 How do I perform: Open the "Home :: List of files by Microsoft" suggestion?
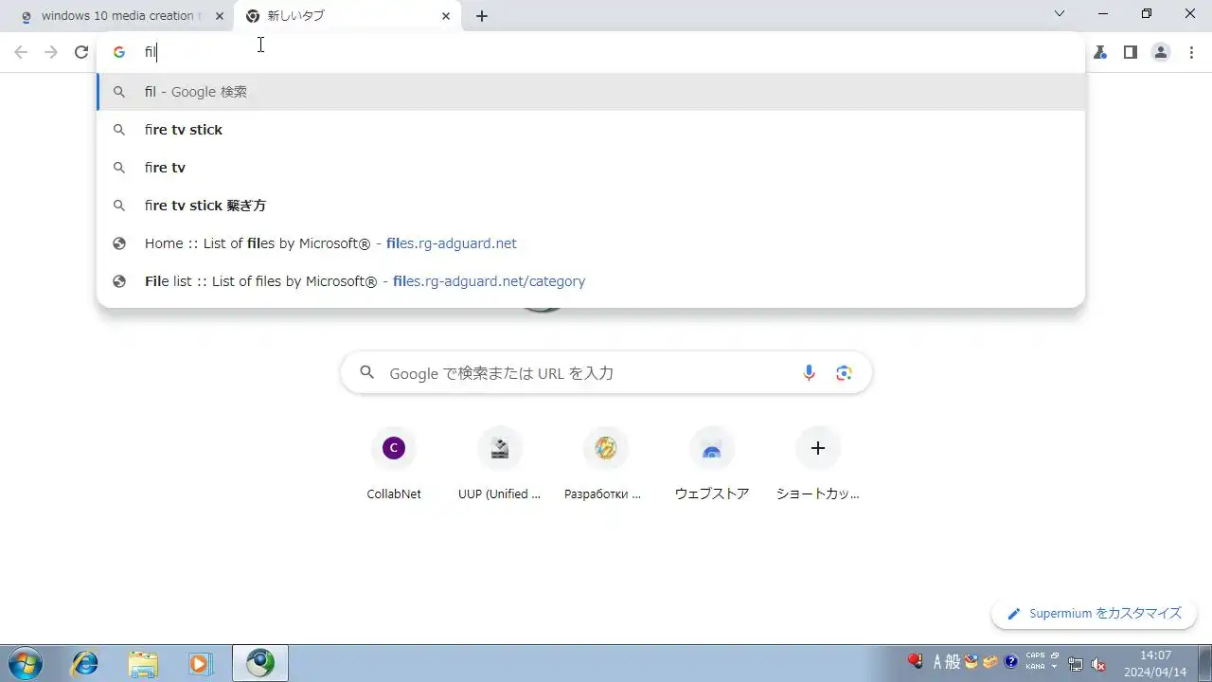(x=591, y=243)
